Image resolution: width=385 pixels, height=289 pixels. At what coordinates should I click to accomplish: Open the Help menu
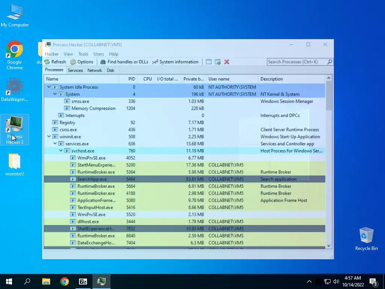tap(114, 54)
